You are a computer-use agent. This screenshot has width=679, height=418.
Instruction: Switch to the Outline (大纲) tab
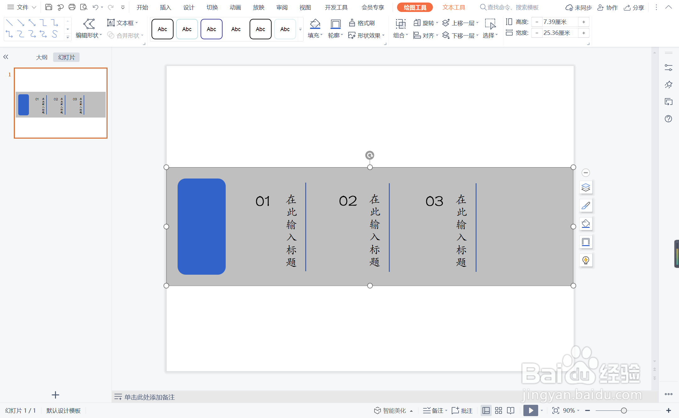tap(41, 57)
